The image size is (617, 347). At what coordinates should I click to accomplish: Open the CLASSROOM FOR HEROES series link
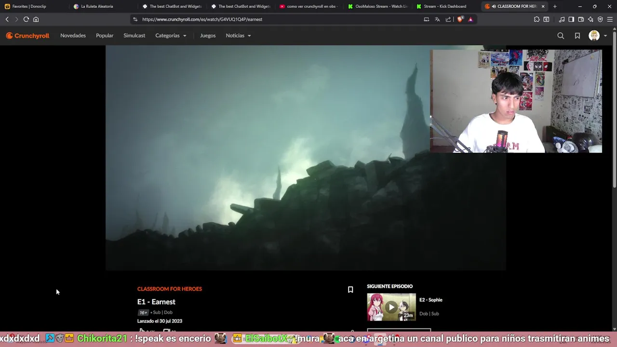(x=170, y=289)
